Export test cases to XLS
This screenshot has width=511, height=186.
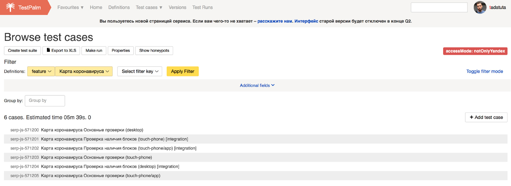tap(62, 50)
